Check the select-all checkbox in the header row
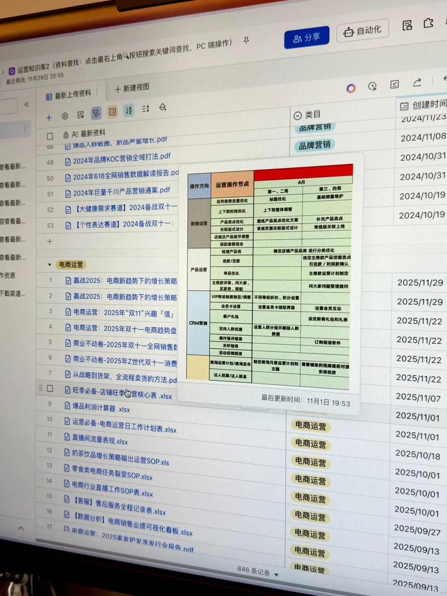 pyautogui.click(x=50, y=136)
